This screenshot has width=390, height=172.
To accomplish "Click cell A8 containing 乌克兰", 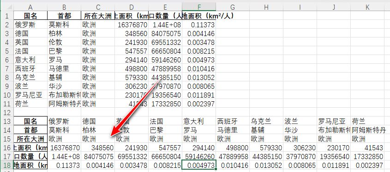I will pyautogui.click(x=30, y=77).
